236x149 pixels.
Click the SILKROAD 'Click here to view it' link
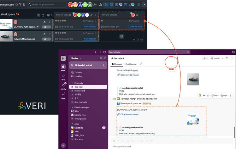coord(129,114)
